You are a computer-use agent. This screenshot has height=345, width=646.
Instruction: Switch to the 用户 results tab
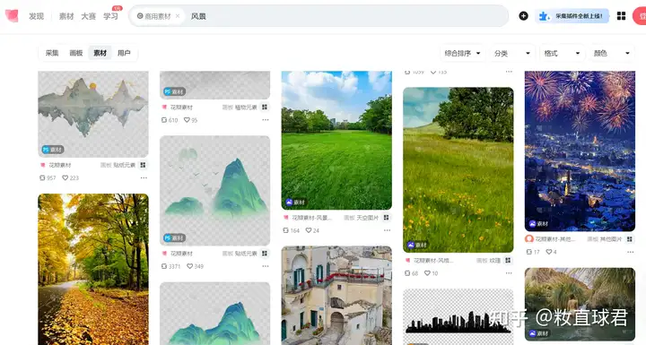(124, 53)
